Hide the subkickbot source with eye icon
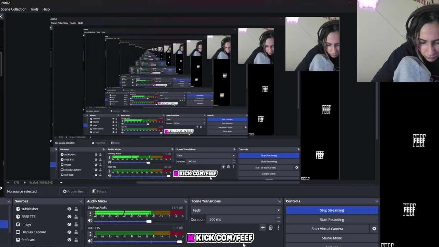439x247 pixels. (x=69, y=209)
